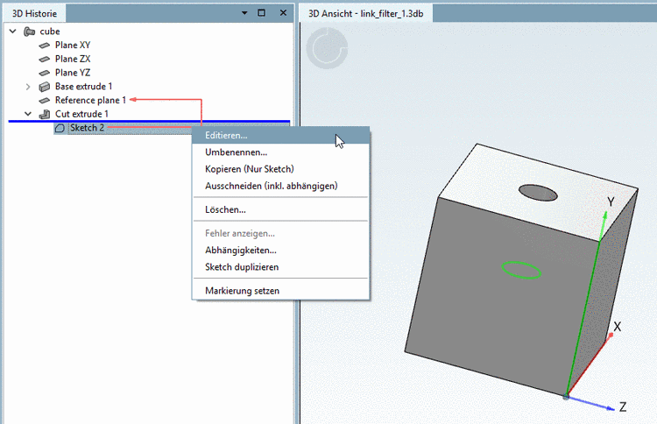Click the Y axis label in 3D view

(x=611, y=202)
